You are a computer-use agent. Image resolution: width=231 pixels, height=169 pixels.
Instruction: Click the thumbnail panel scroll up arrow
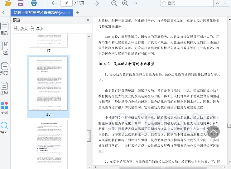89,36
